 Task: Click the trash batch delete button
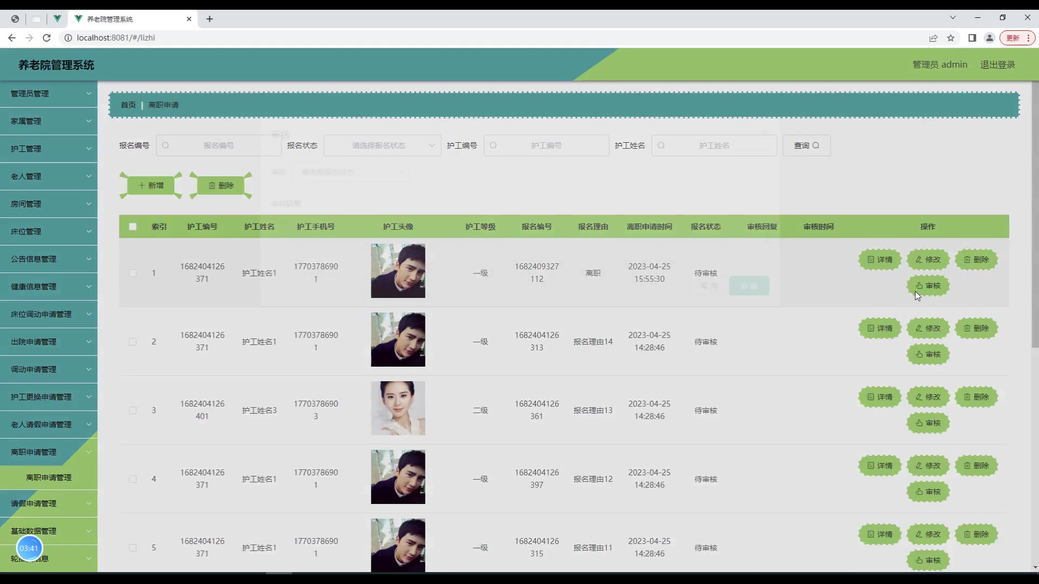click(221, 185)
